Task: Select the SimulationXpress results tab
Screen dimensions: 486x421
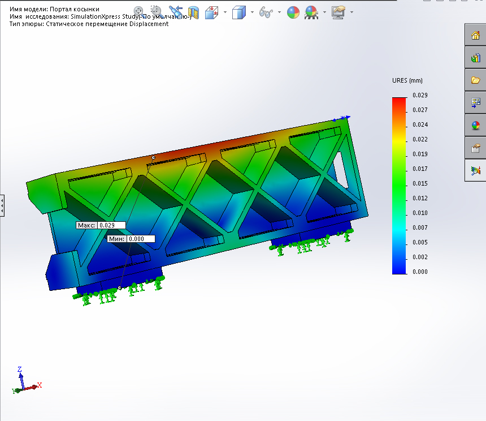Action: [475, 170]
